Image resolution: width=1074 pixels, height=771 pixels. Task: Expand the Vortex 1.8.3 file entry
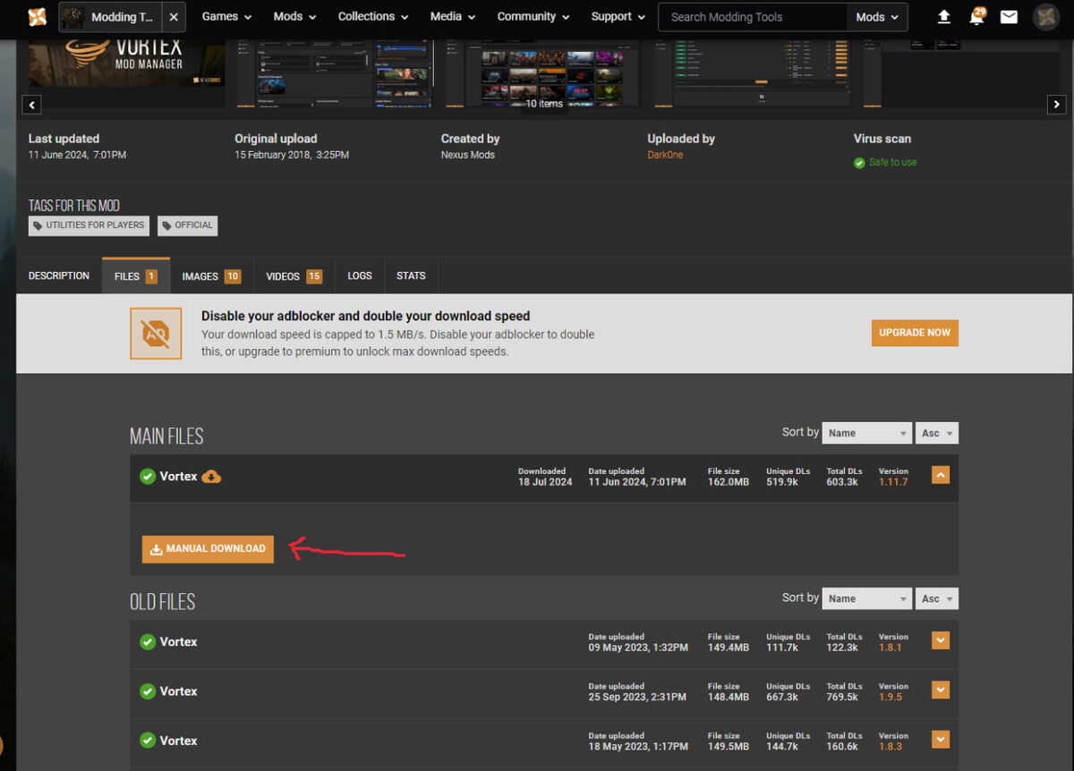point(940,739)
